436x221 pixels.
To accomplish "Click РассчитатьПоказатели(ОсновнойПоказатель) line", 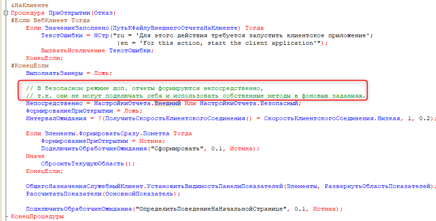I will (103, 194).
